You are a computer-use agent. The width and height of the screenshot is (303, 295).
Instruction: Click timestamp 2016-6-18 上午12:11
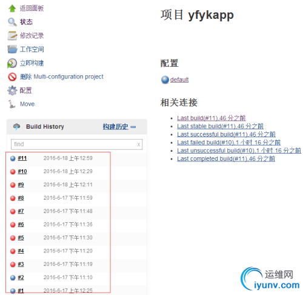[68, 185]
